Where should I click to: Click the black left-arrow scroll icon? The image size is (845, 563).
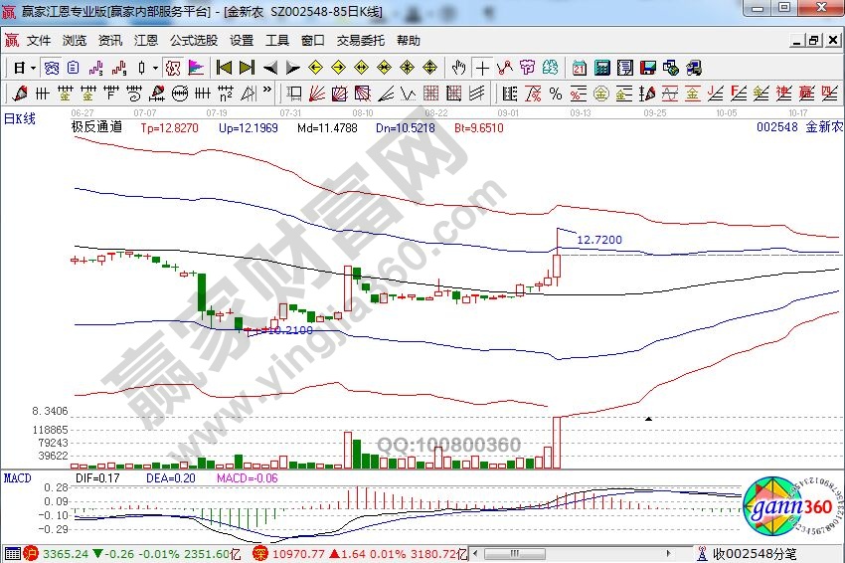pyautogui.click(x=270, y=68)
